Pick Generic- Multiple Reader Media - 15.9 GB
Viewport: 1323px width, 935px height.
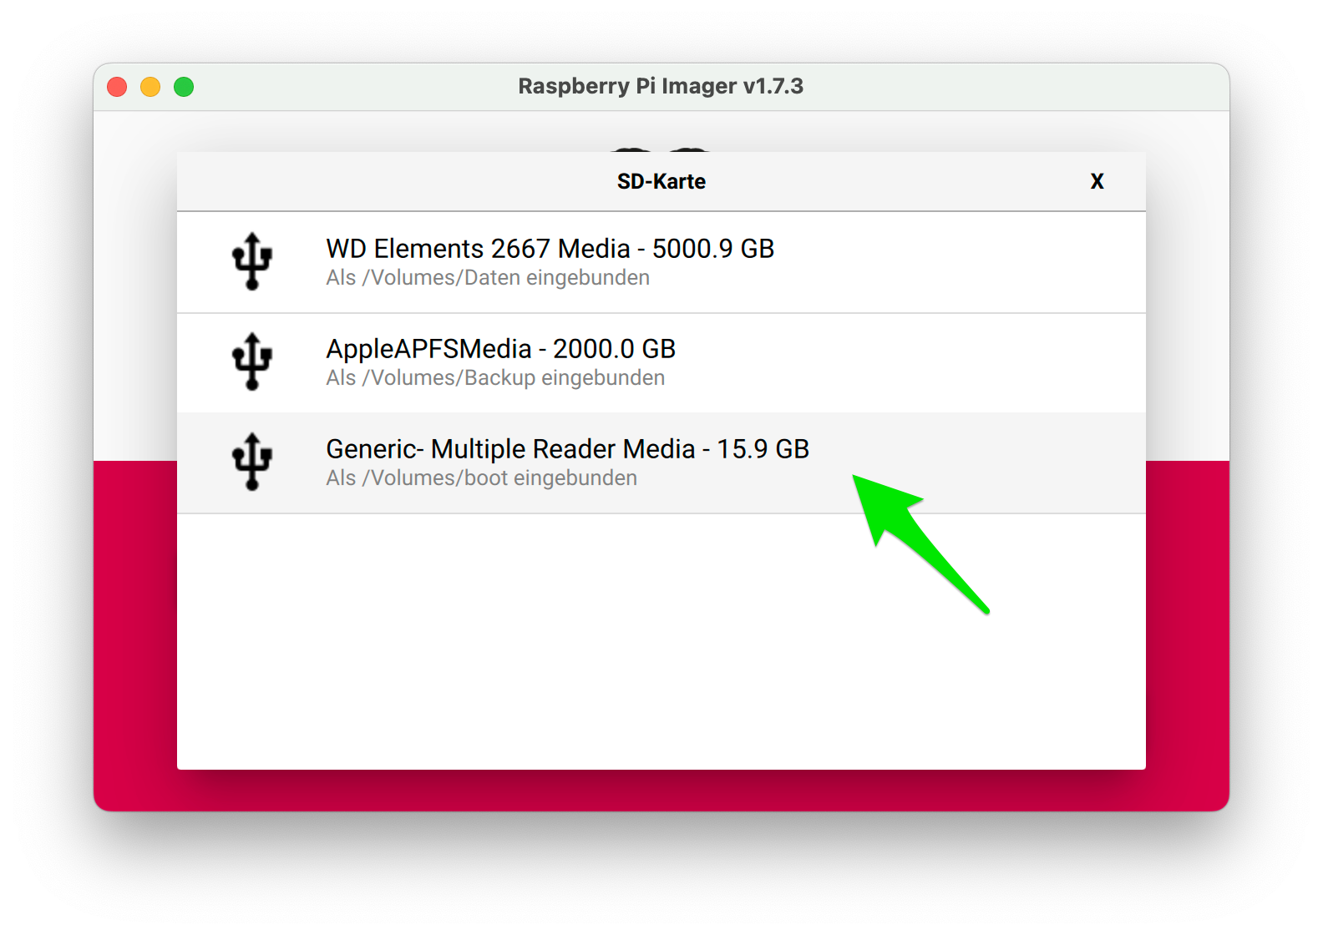click(x=661, y=462)
